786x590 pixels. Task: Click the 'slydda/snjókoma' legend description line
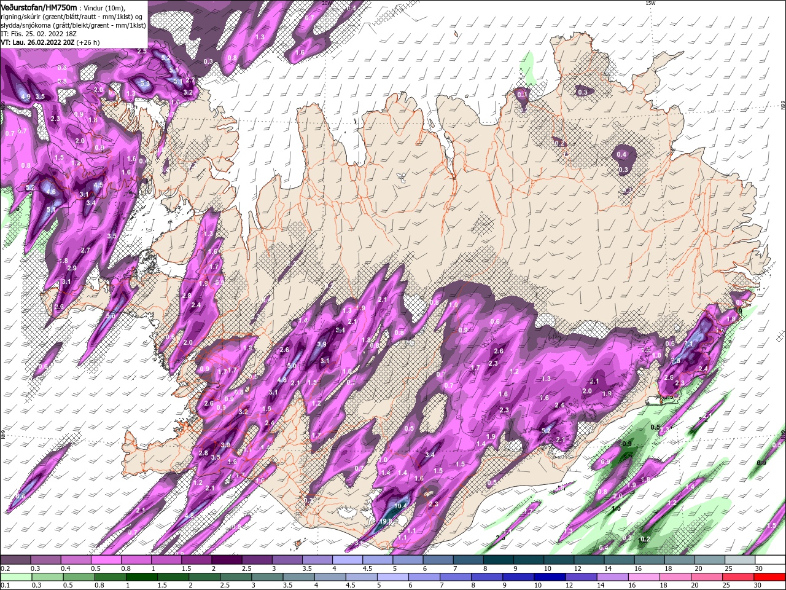(x=73, y=25)
